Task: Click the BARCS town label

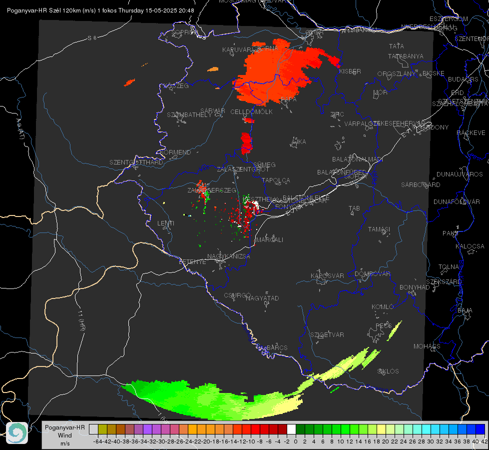Action: click(277, 347)
